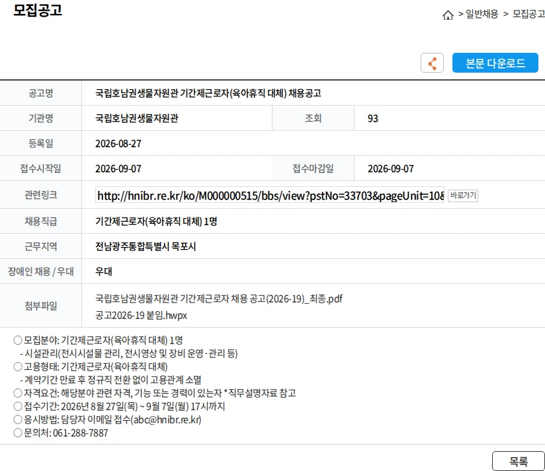
Task: Click the orange share icon button
Action: (432, 63)
